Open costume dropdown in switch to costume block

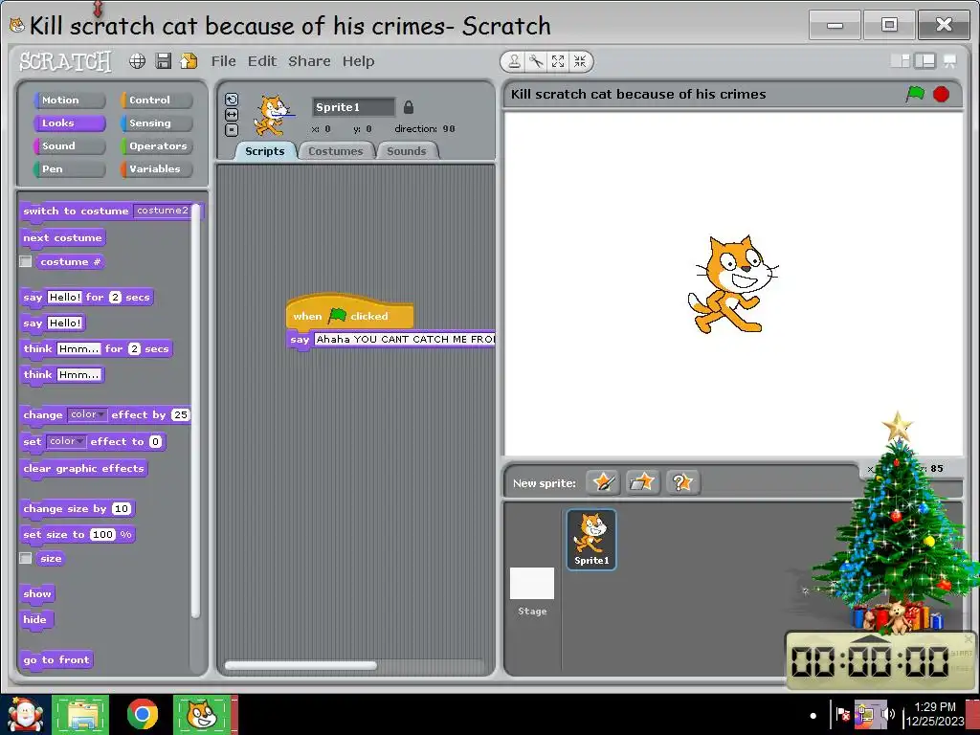pyautogui.click(x=163, y=211)
